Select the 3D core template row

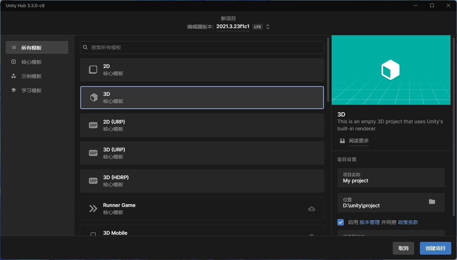(x=202, y=98)
